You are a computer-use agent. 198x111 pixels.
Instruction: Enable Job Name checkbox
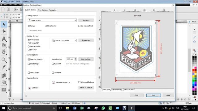53,73
